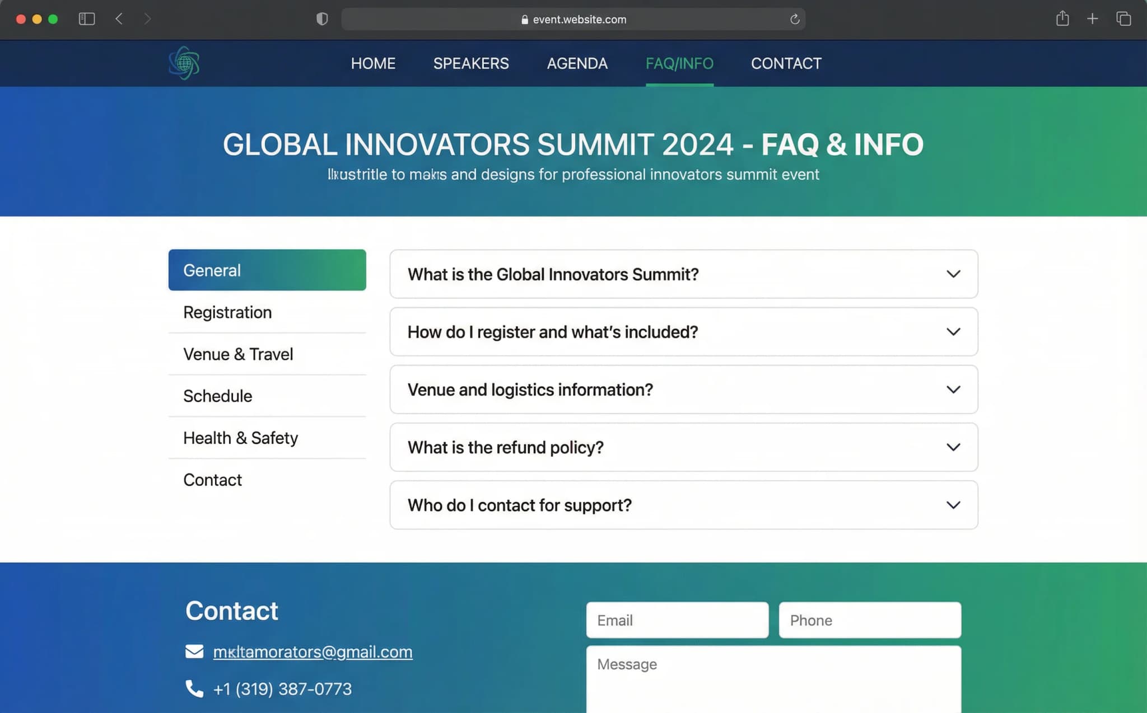This screenshot has width=1147, height=713.
Task: Select the Health & Safety FAQ category
Action: [x=240, y=438]
